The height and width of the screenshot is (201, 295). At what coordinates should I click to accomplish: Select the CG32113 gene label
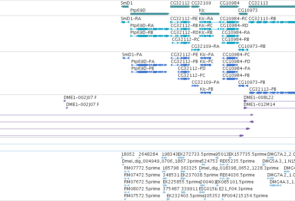tap(258, 3)
